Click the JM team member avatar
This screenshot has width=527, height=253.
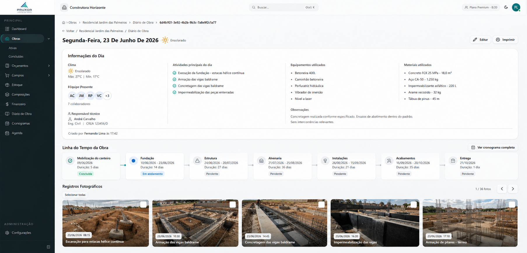(81, 96)
